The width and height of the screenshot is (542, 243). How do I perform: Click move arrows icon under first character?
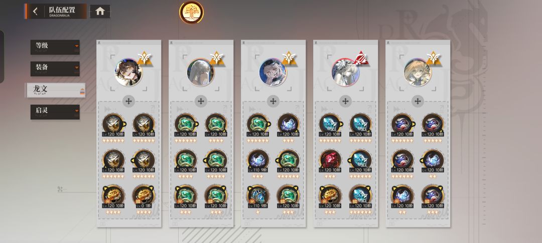pos(128,101)
